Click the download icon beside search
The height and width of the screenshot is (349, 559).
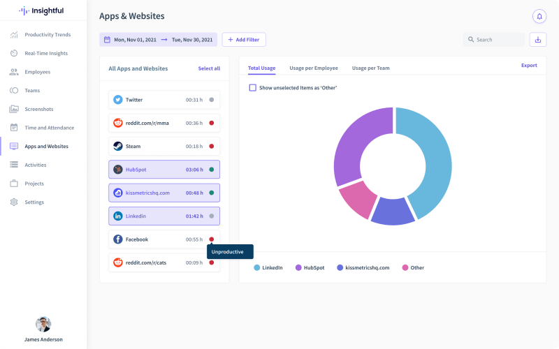538,40
